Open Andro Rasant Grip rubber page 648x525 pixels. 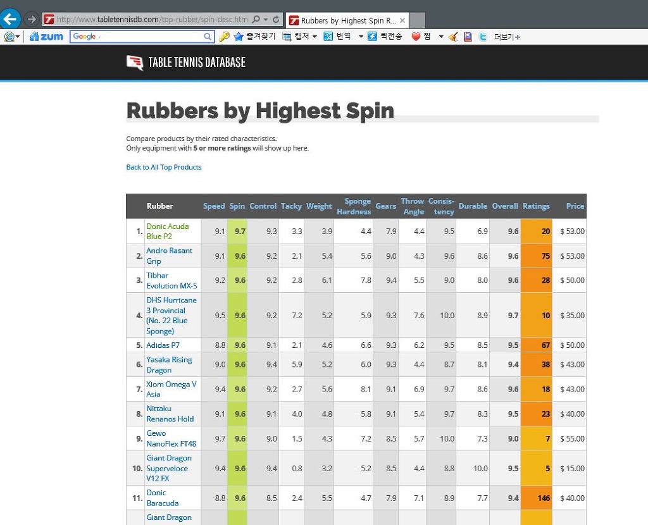tap(169, 256)
